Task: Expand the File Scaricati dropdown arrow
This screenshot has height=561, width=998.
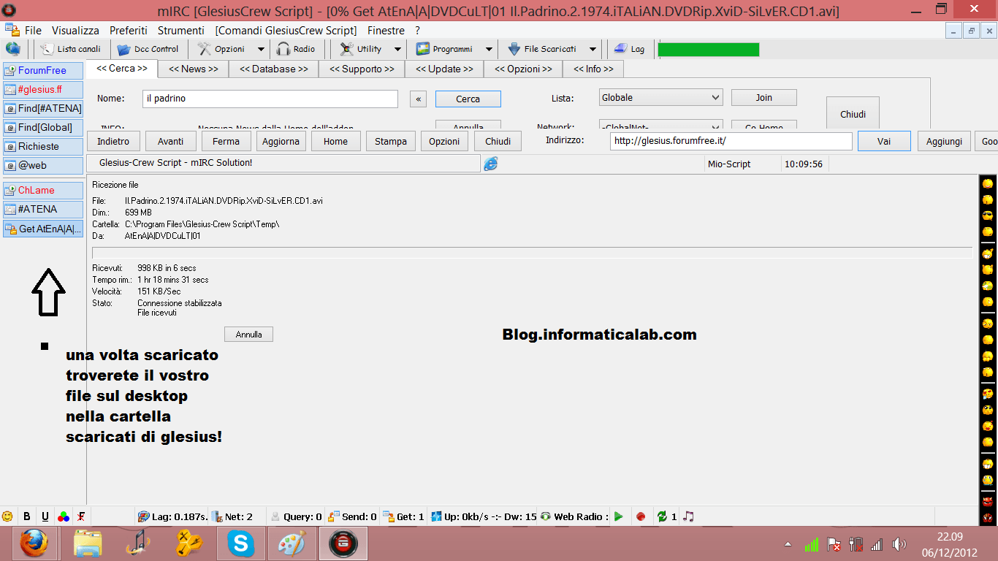Action: (593, 49)
